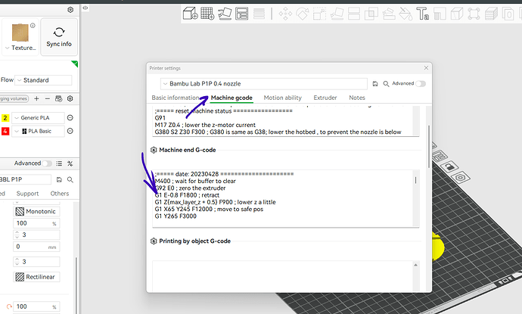Image resolution: width=522 pixels, height=314 pixels.
Task: Click the Add object cube icon
Action: tap(191, 14)
